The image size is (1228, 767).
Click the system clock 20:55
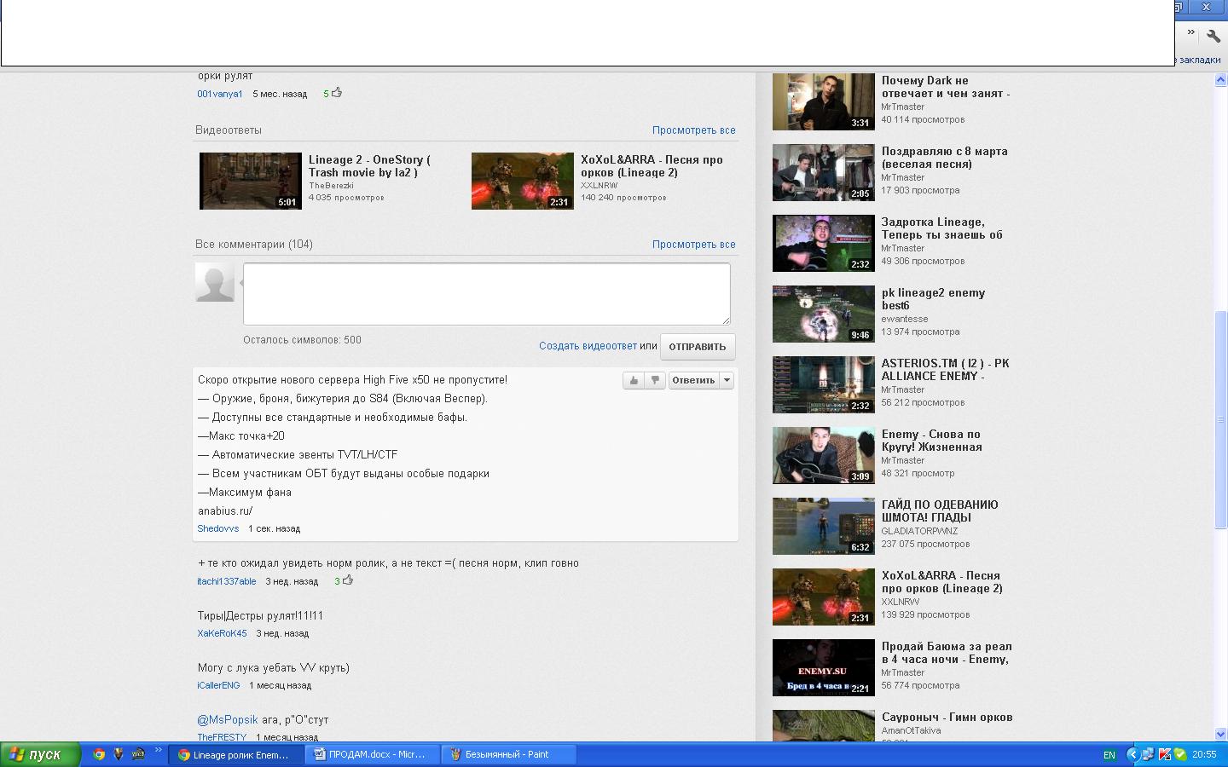click(x=1204, y=755)
